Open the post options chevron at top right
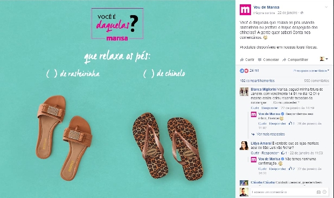 326,7
